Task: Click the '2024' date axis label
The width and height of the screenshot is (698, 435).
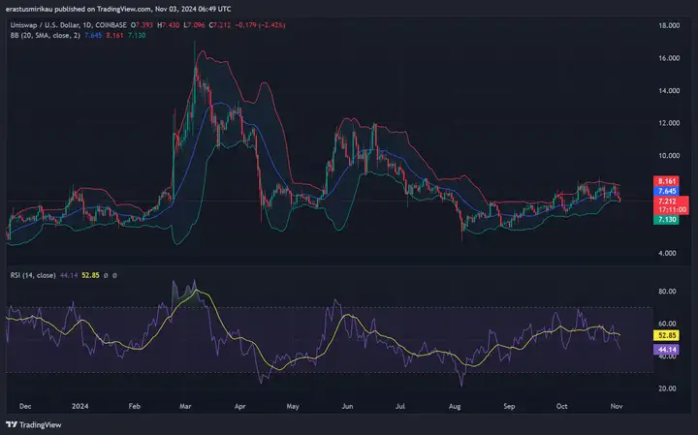Action: click(80, 406)
